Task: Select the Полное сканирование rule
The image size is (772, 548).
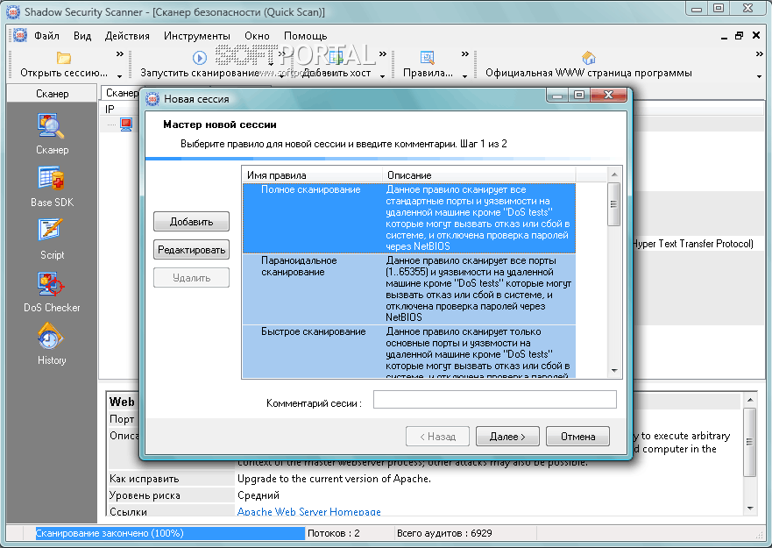Action: click(x=408, y=217)
